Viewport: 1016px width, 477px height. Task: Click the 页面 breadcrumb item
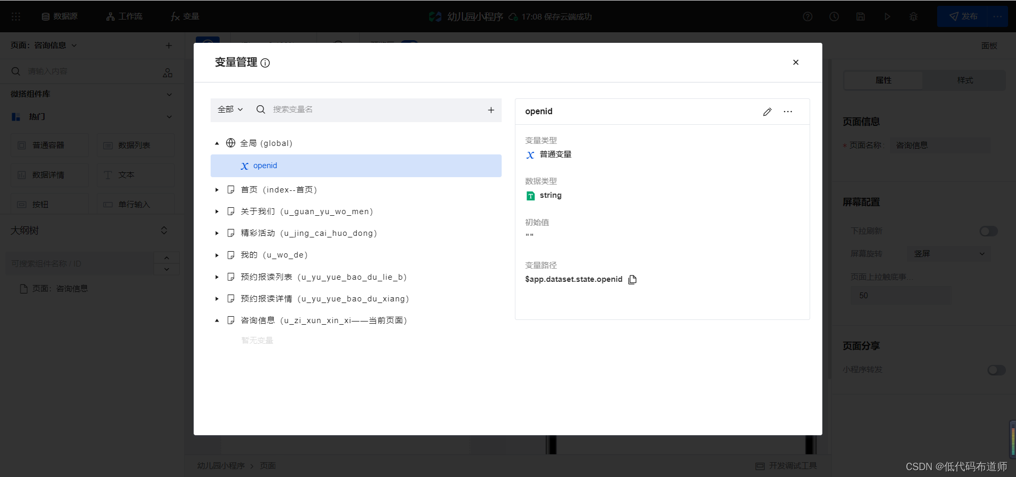coord(268,466)
